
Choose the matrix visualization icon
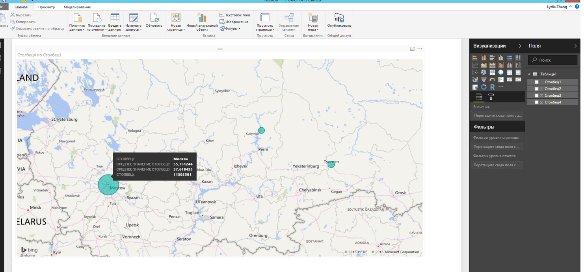coord(518,72)
